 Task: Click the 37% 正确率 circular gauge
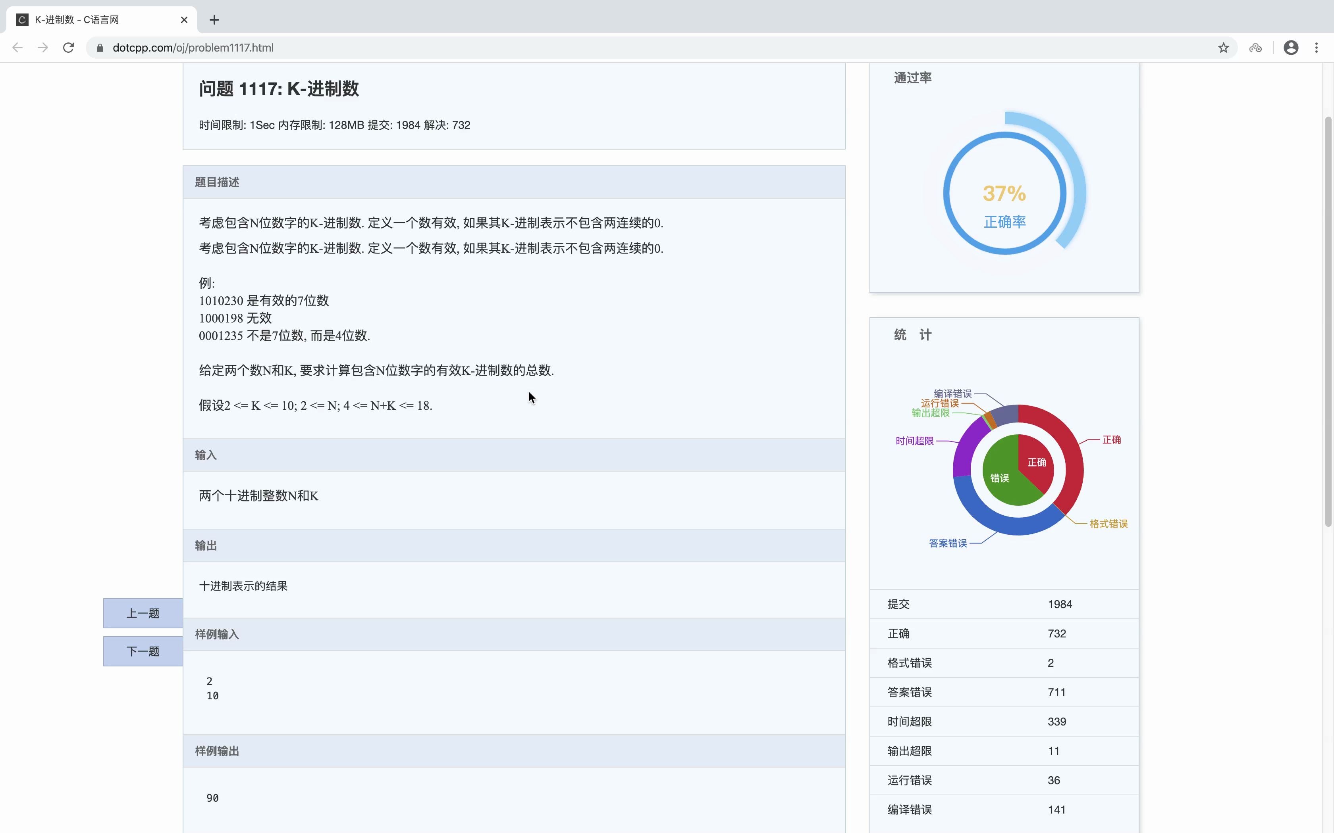(x=1004, y=194)
